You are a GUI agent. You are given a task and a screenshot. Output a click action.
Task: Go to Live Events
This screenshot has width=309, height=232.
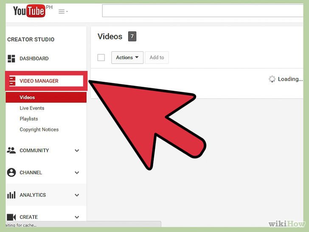point(32,108)
